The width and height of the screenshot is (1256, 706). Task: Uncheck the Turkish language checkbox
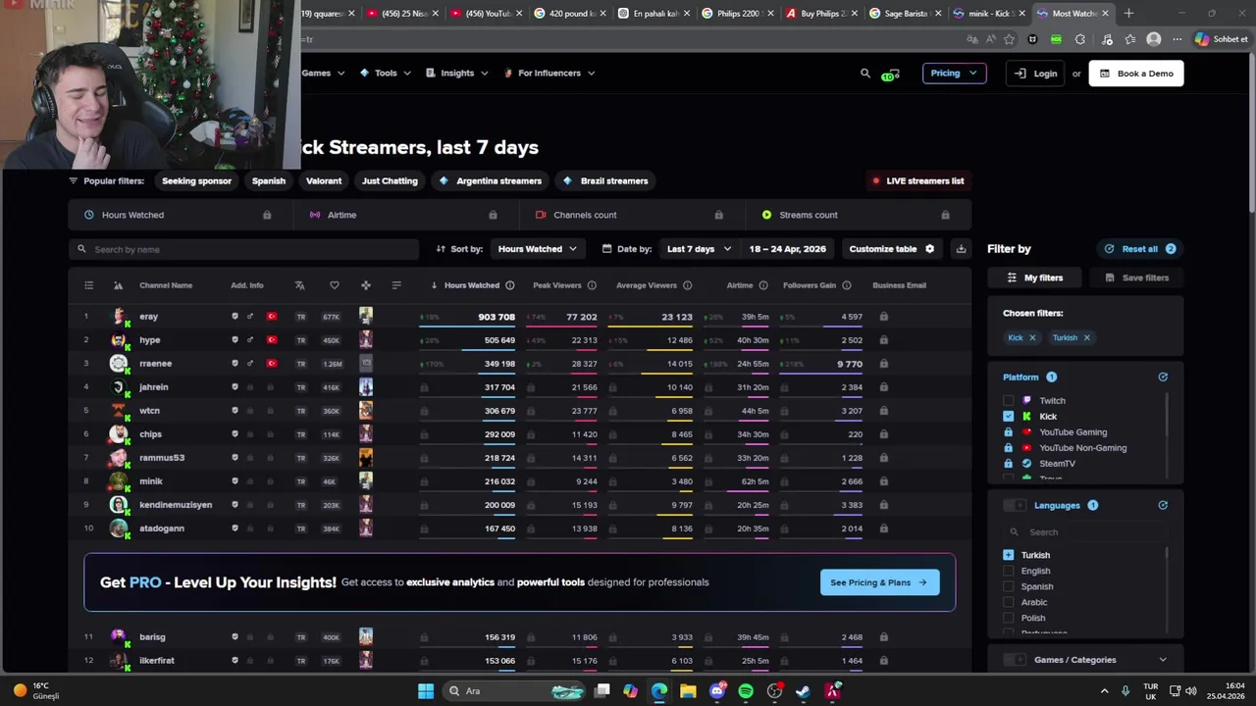click(x=1009, y=555)
